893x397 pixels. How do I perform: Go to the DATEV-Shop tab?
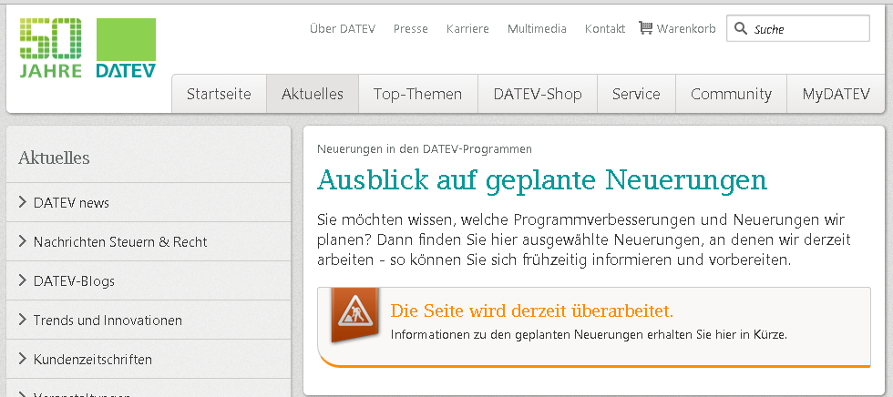click(538, 94)
